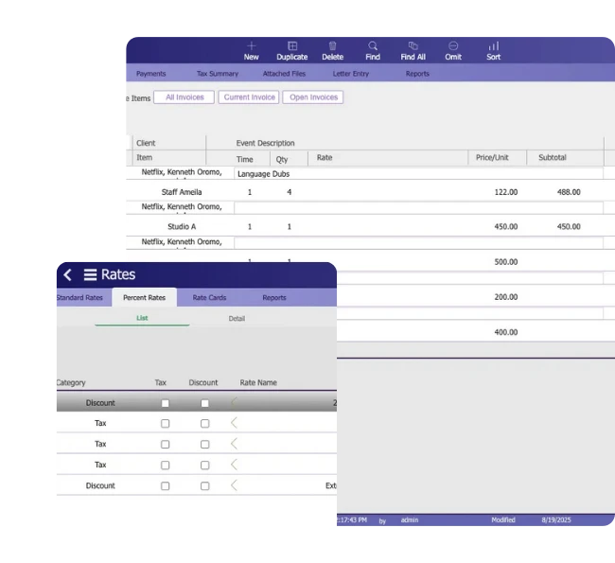Viewport: 615px width, 563px height.
Task: Click the Price/Unit column header
Action: tap(492, 157)
